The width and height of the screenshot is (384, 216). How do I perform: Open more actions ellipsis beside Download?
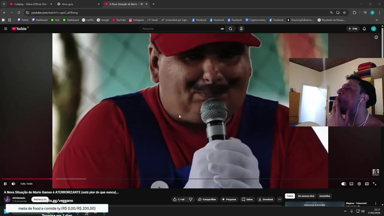point(279,199)
